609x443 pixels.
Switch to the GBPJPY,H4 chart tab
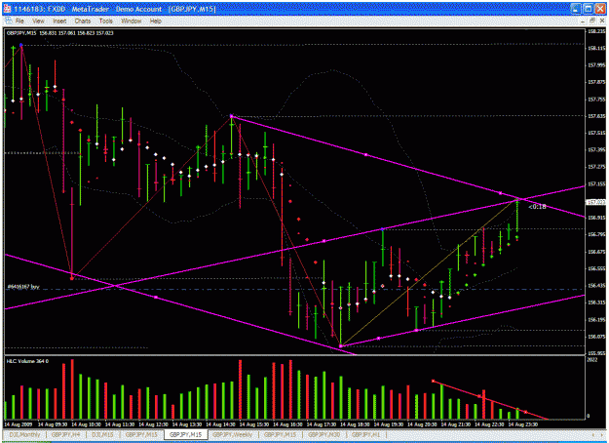coord(65,434)
